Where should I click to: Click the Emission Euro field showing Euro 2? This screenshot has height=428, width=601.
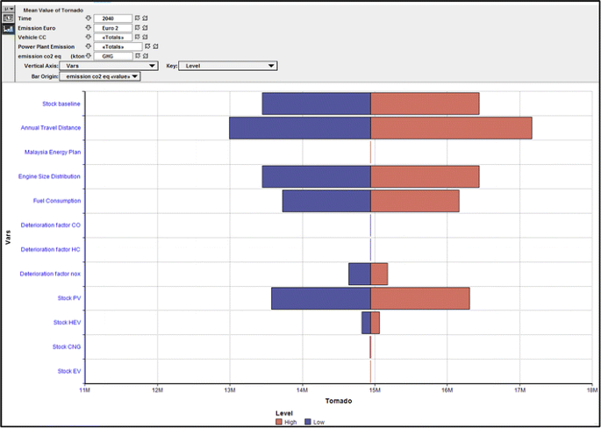click(112, 27)
